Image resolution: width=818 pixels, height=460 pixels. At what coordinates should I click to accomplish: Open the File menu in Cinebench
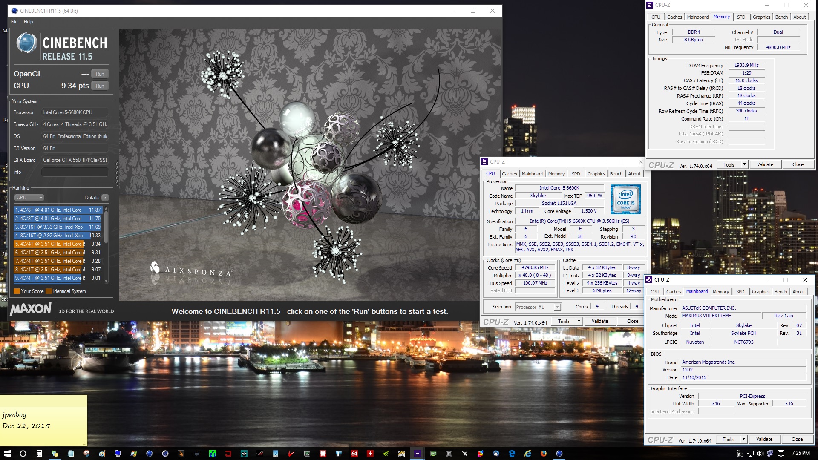pyautogui.click(x=14, y=22)
